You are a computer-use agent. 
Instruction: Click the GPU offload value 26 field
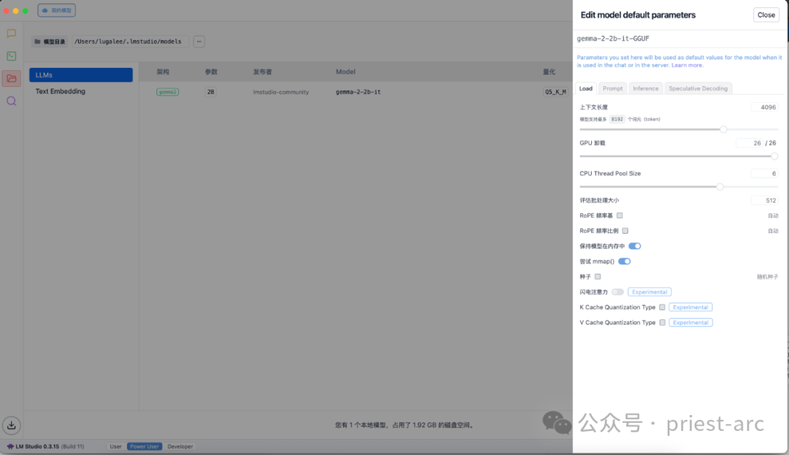pyautogui.click(x=750, y=143)
